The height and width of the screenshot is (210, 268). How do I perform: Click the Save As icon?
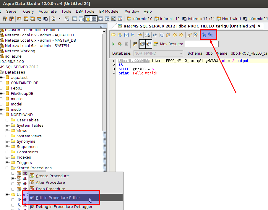[x=133, y=35]
